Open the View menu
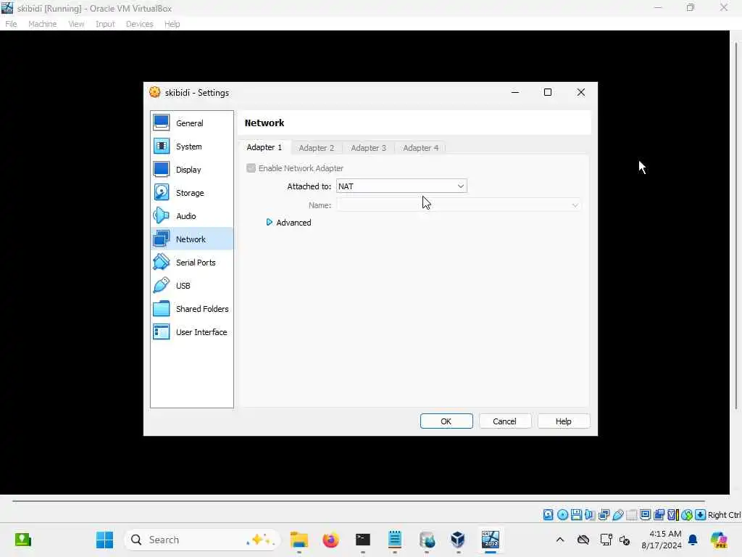The image size is (742, 557). pos(75,24)
